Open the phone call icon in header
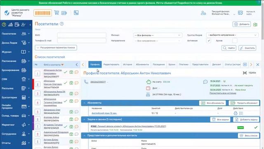The width and height of the screenshot is (264, 149). tap(76, 13)
